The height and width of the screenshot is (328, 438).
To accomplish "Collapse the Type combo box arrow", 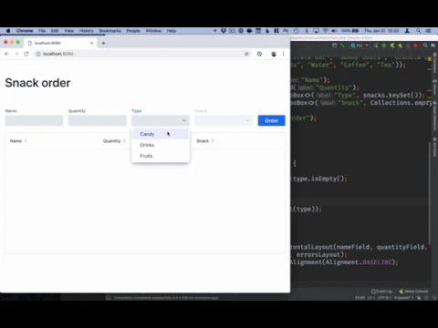I will click(184, 120).
